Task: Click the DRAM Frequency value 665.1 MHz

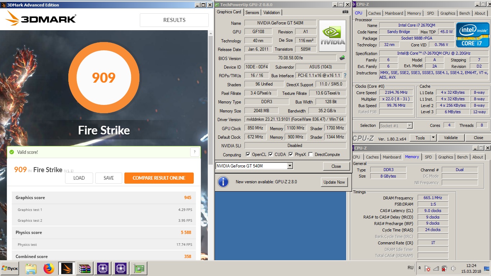Action: coord(433,198)
